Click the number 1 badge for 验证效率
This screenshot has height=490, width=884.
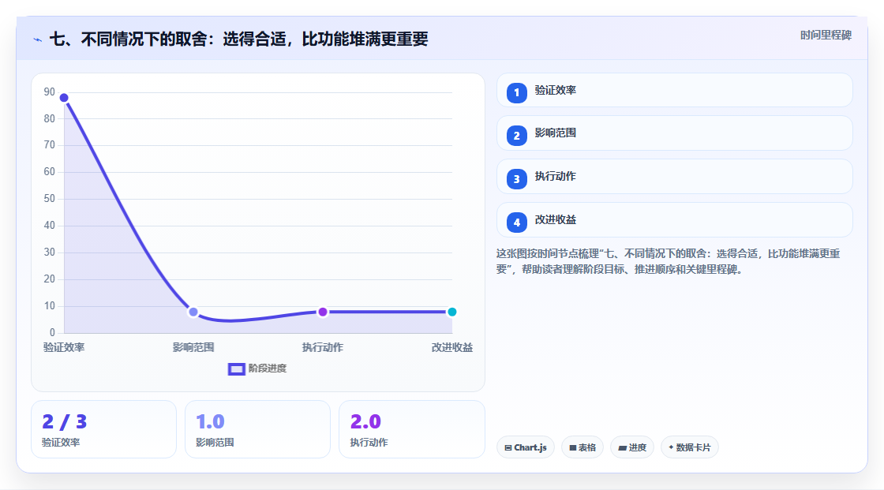516,93
